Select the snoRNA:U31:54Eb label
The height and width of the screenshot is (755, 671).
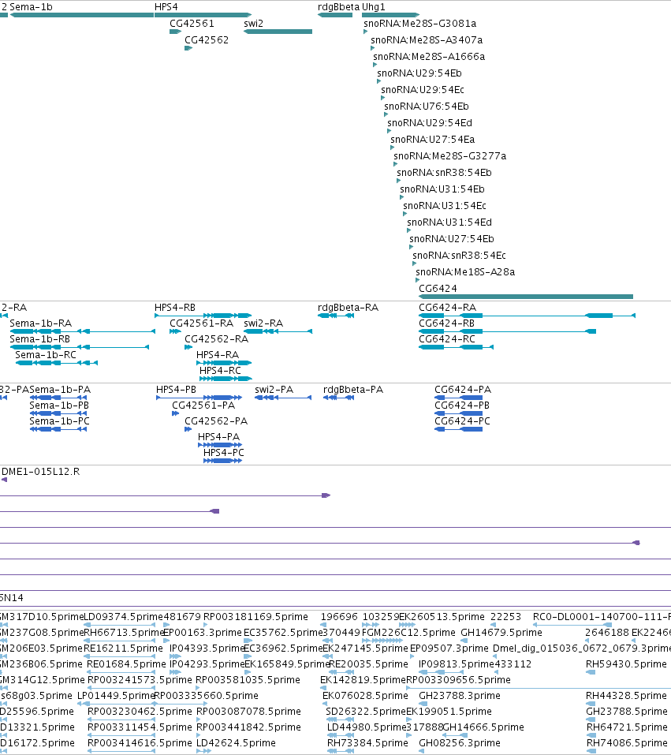pos(442,189)
